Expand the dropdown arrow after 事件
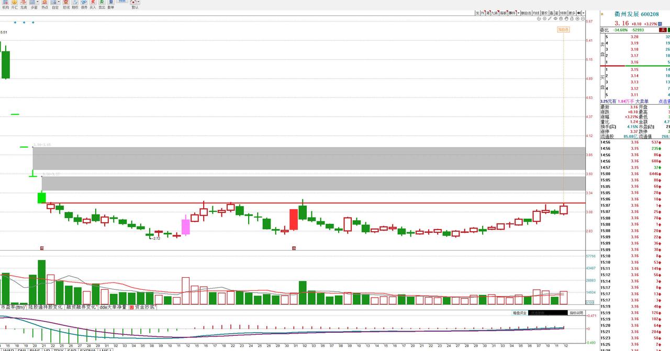The image size is (670, 351). [519, 13]
